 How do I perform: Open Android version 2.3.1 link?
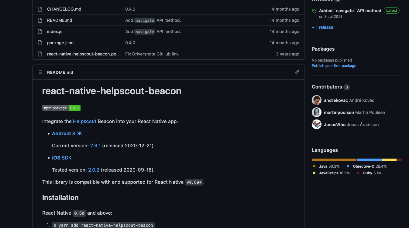[x=95, y=146]
